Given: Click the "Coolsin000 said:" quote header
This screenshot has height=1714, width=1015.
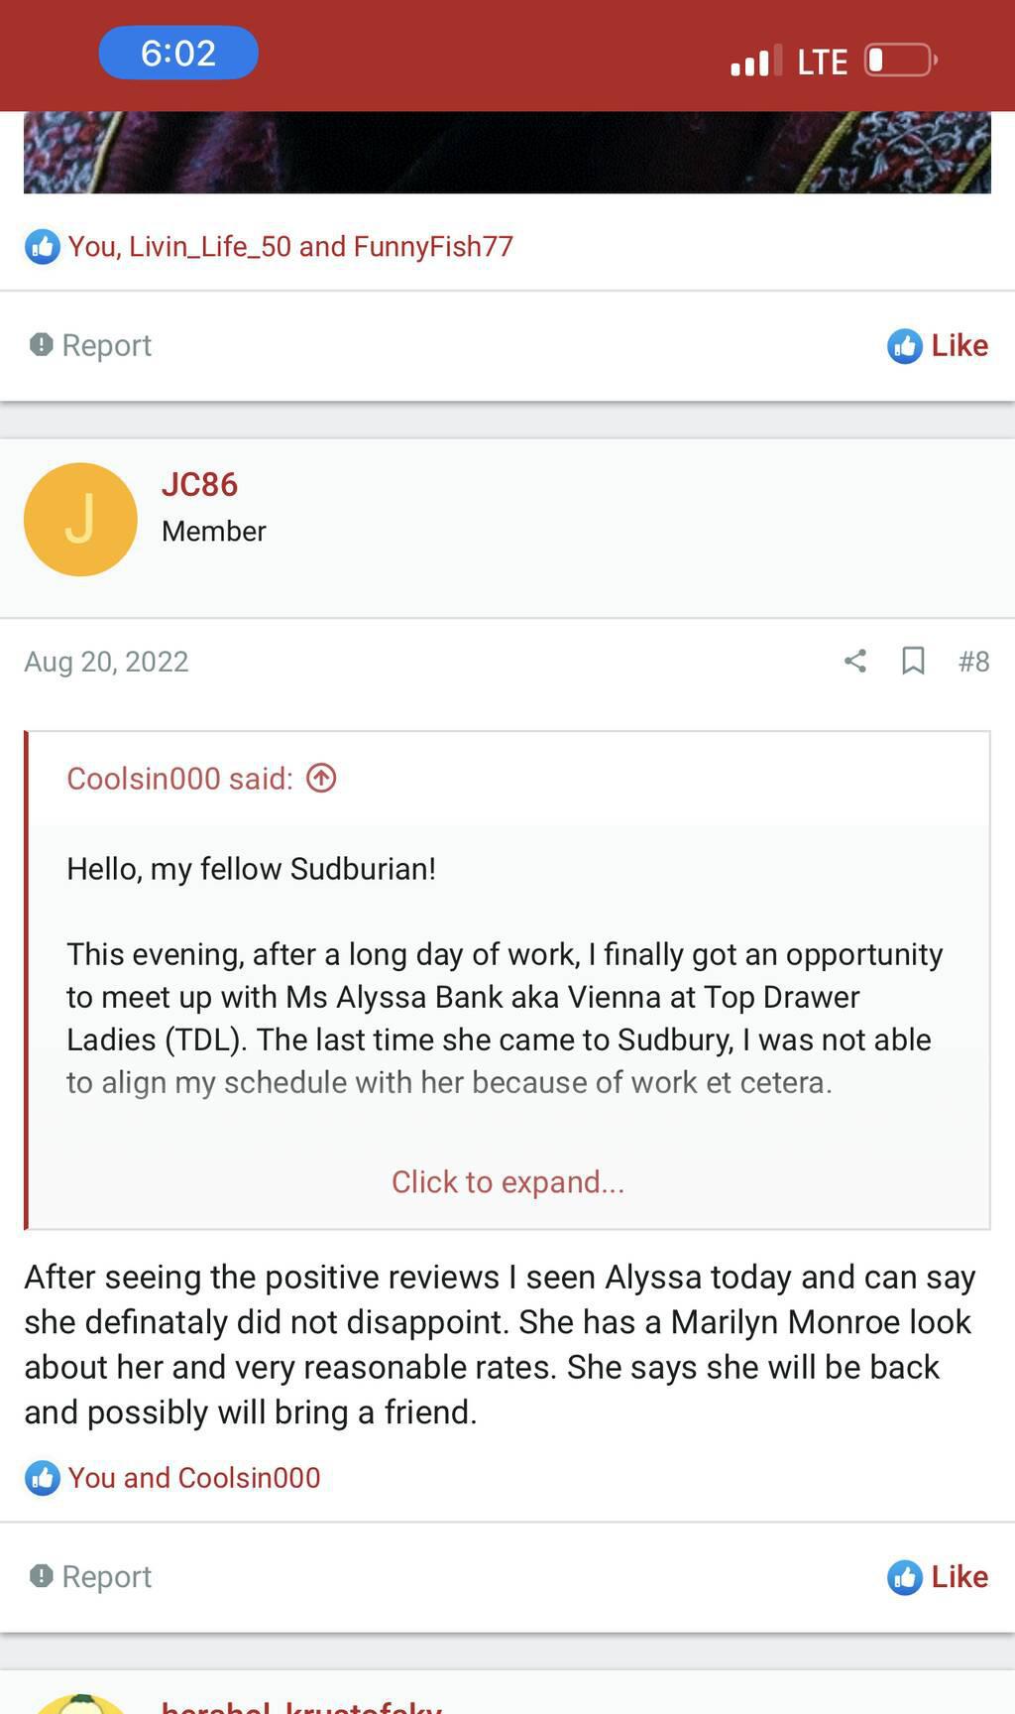Looking at the screenshot, I should pyautogui.click(x=179, y=779).
